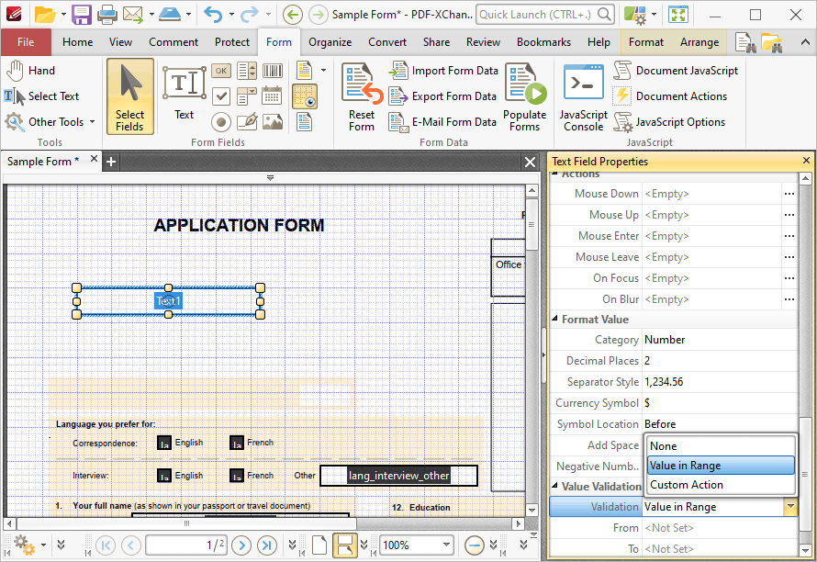The width and height of the screenshot is (817, 562).
Task: Click the horizontal scrollbar thumb of the document
Action: [x=186, y=523]
